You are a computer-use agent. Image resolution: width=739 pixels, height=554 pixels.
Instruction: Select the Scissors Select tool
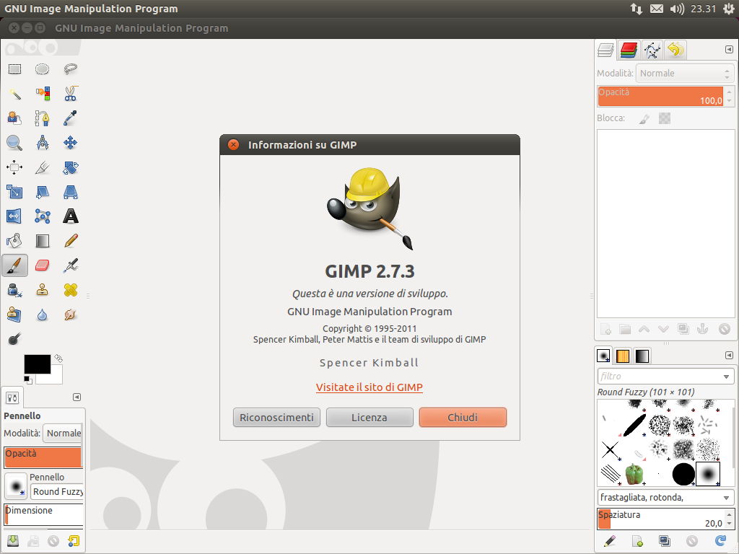click(x=70, y=94)
